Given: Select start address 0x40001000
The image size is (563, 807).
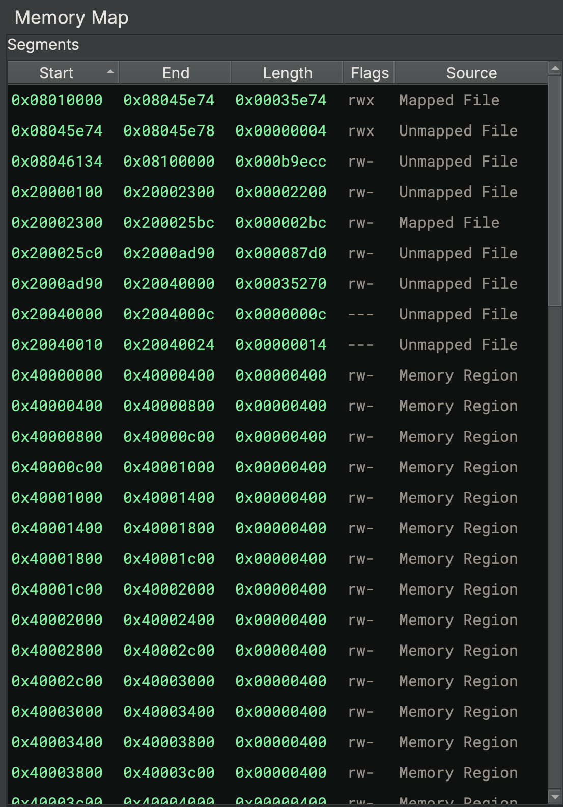Looking at the screenshot, I should [x=57, y=498].
